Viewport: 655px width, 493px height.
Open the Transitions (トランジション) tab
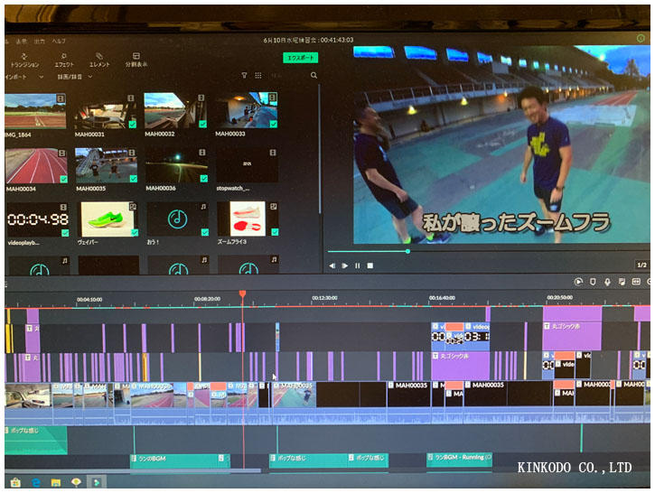(24, 60)
